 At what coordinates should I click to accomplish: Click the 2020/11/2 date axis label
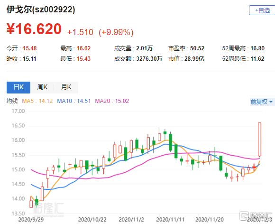point(131,220)
